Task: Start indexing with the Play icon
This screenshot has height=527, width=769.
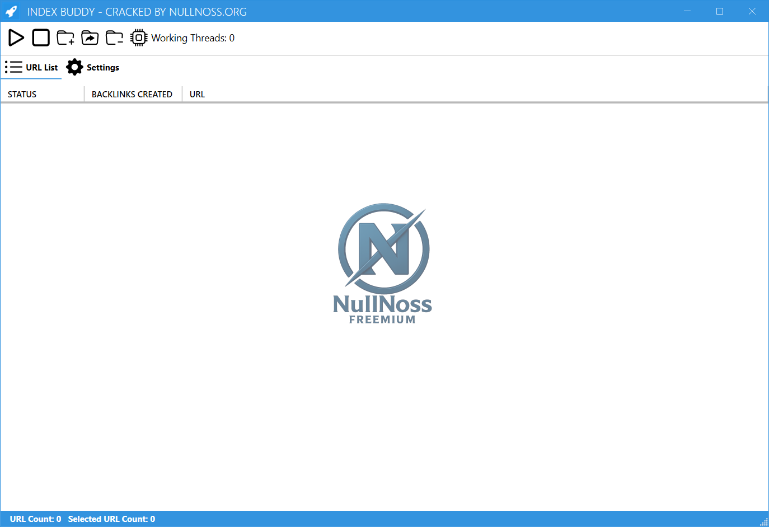Action: click(x=16, y=37)
